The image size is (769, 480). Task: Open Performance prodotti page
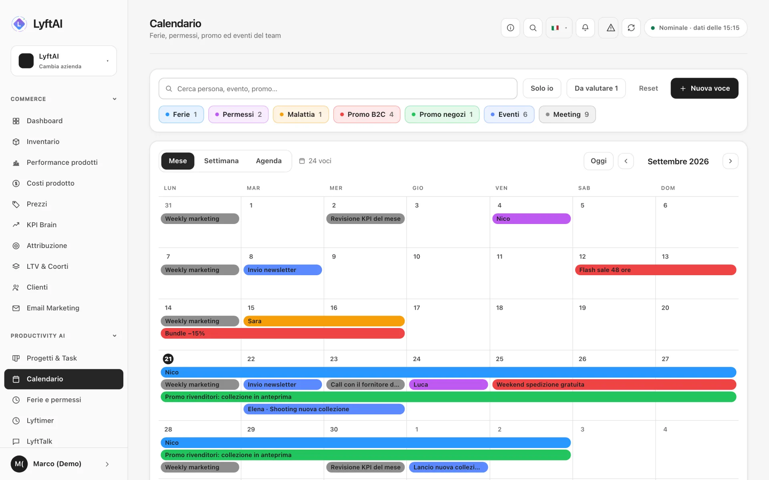[64, 162]
